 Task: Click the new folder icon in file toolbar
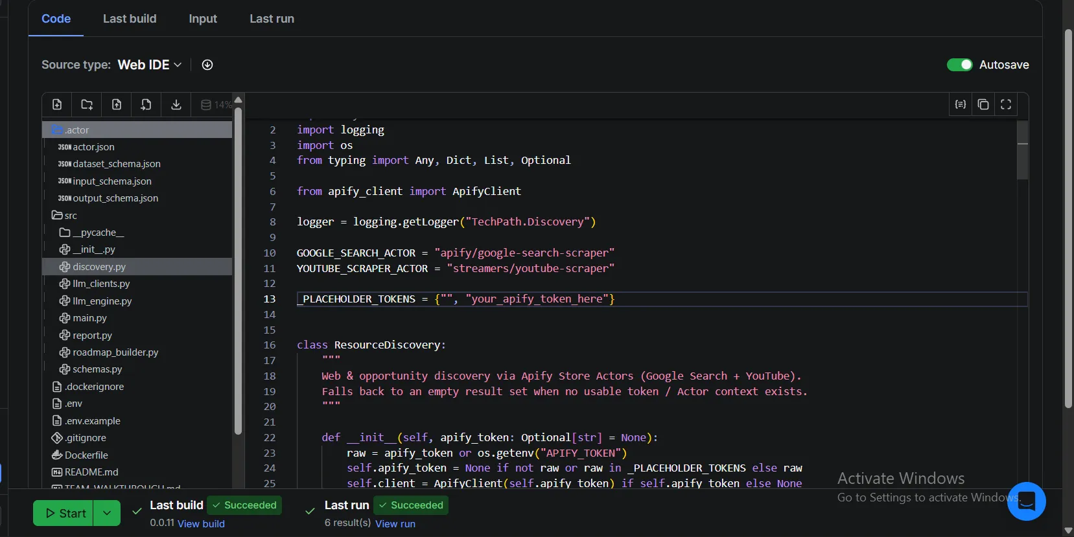click(x=87, y=104)
